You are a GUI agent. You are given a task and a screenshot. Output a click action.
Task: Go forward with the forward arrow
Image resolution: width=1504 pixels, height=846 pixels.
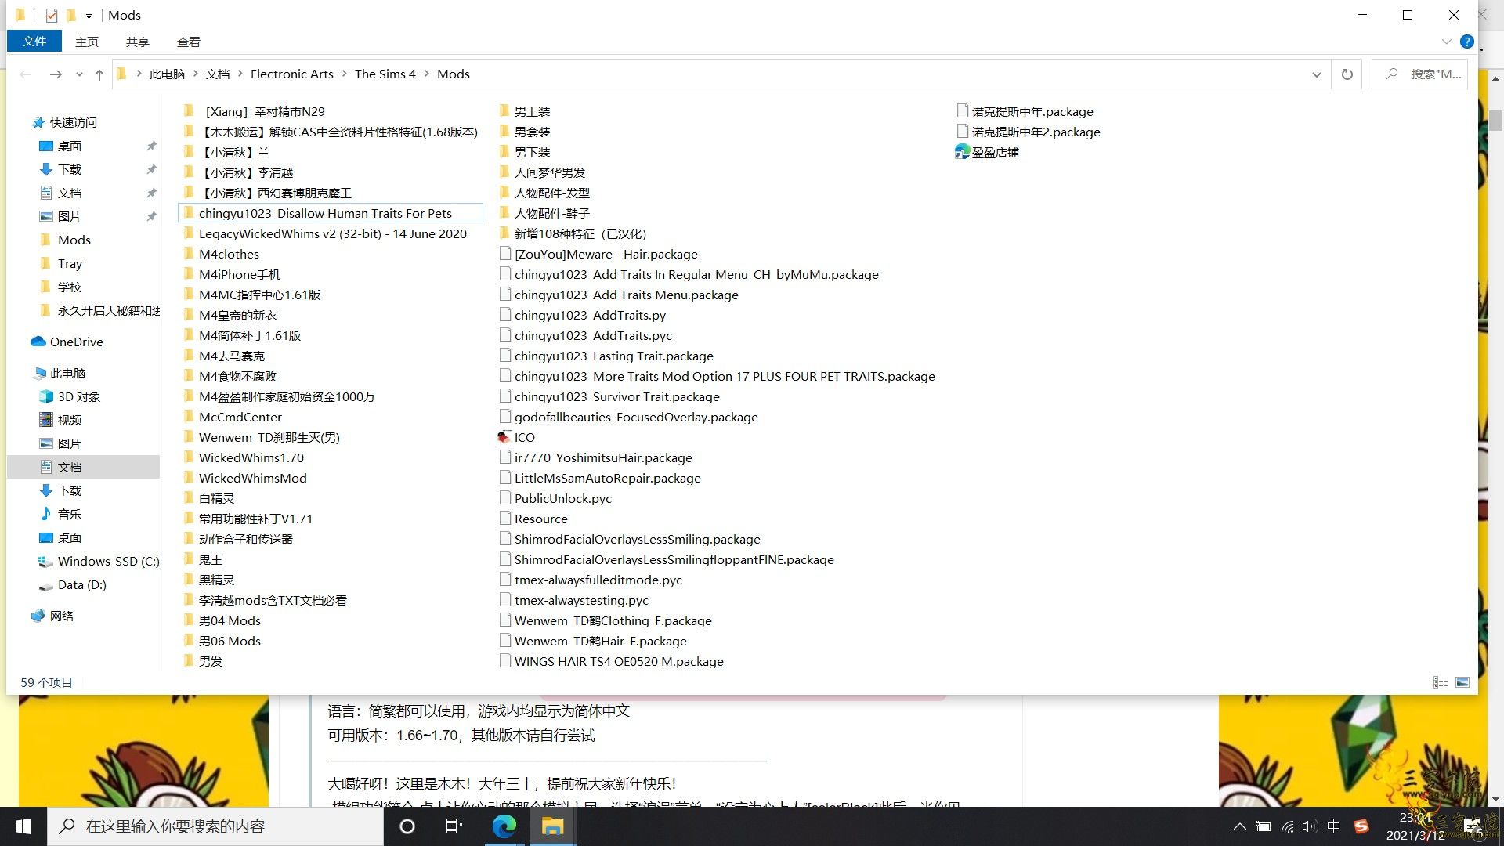(56, 74)
